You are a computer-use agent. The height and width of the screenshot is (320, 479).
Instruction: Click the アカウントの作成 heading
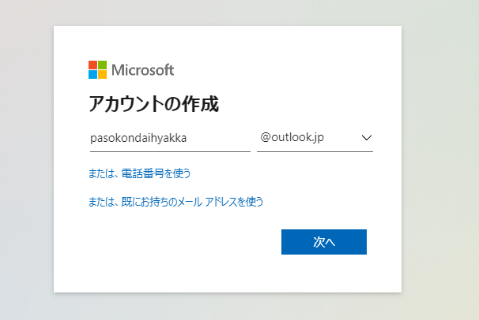[153, 104]
